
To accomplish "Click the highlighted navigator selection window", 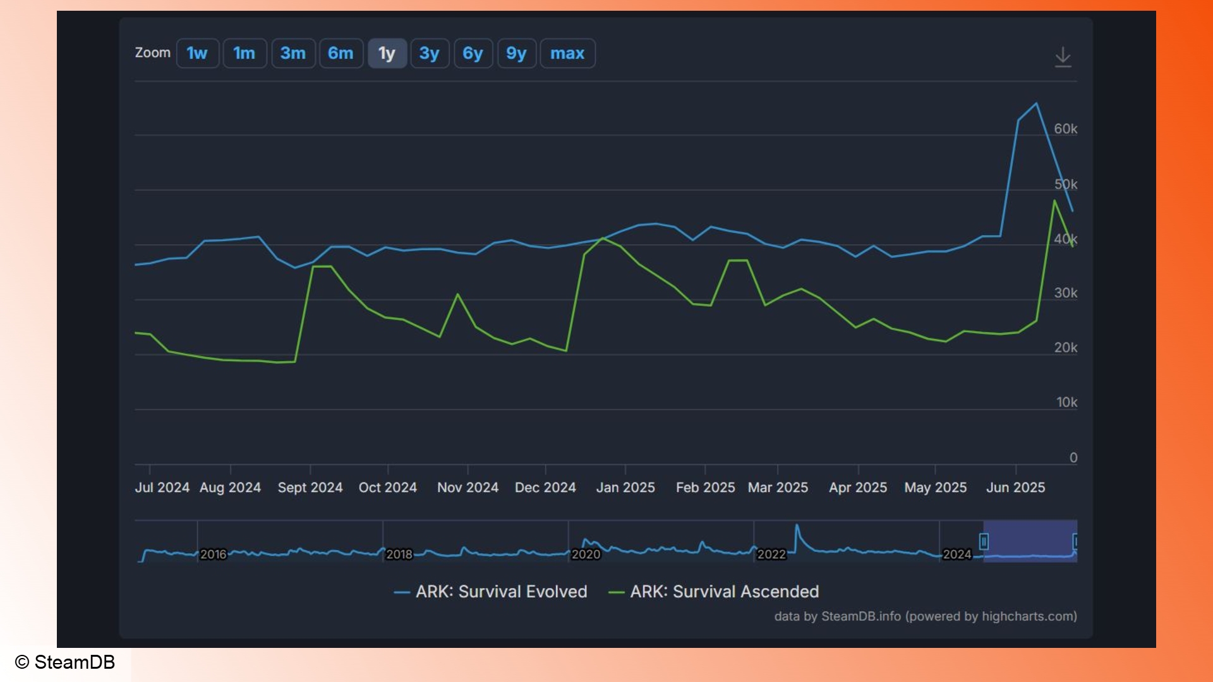I will [x=1030, y=541].
